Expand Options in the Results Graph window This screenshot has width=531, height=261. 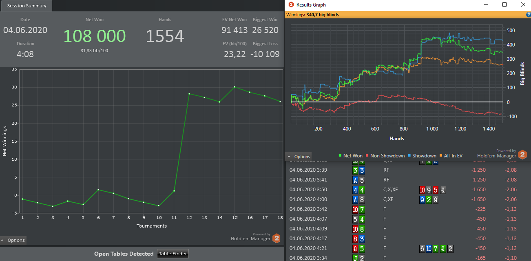[299, 156]
